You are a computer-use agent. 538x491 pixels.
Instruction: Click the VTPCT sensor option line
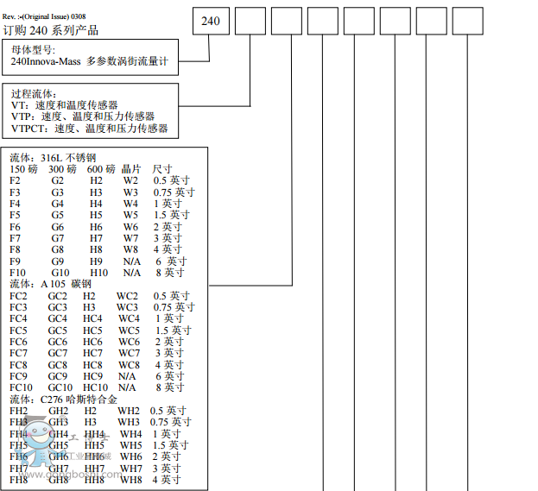(89, 129)
